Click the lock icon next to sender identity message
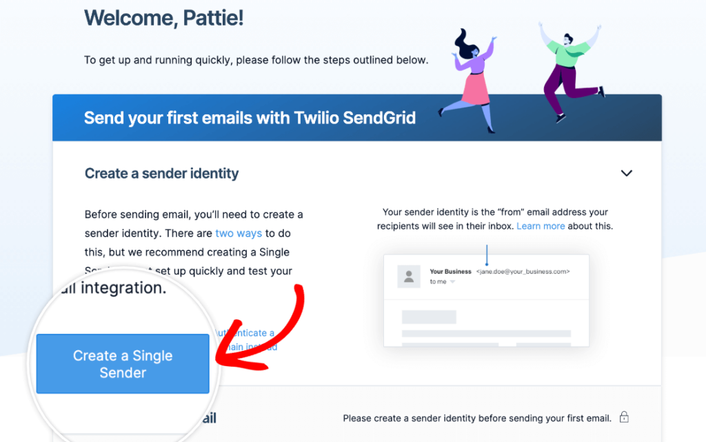 [x=624, y=416]
